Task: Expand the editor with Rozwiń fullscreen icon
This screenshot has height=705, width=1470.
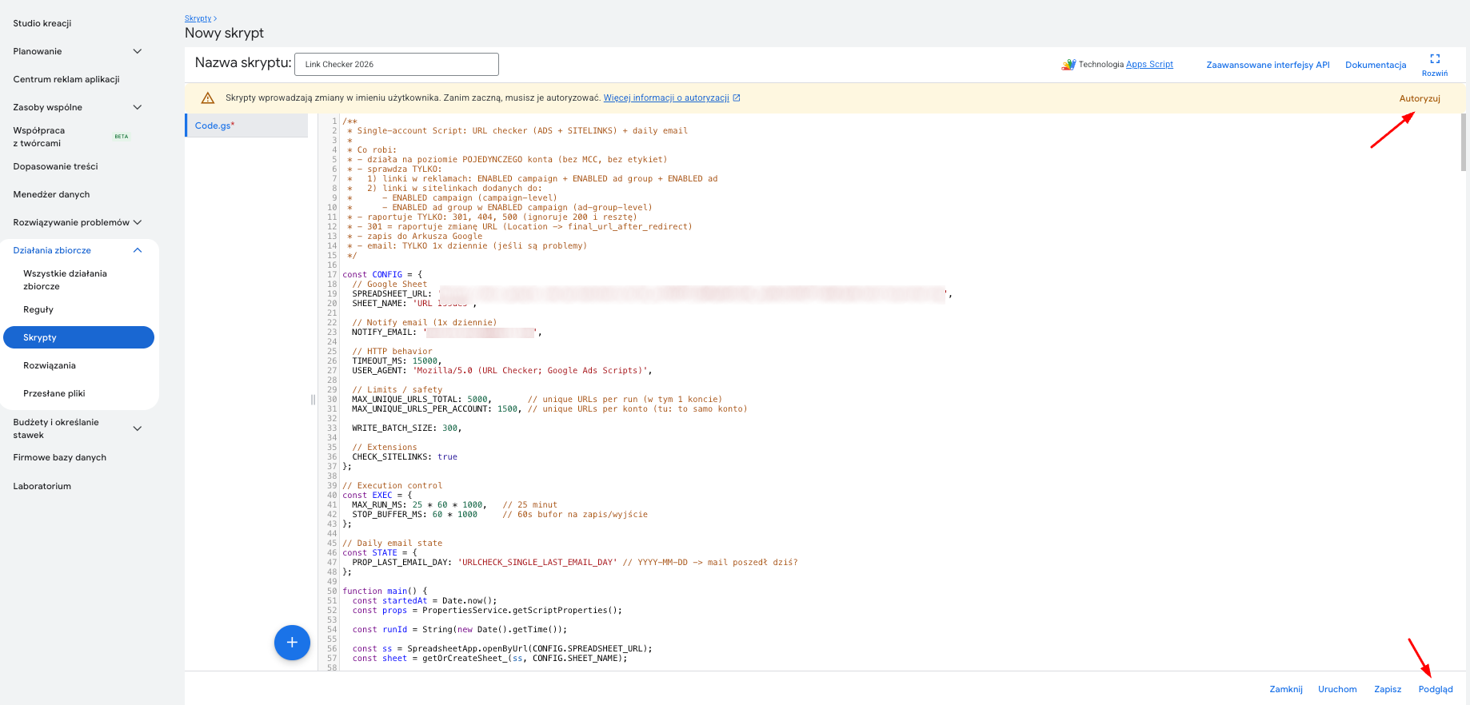Action: [1434, 59]
